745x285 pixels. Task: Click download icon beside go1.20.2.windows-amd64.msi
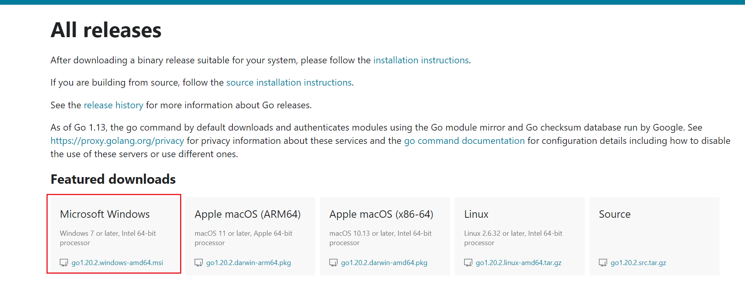[x=64, y=263]
